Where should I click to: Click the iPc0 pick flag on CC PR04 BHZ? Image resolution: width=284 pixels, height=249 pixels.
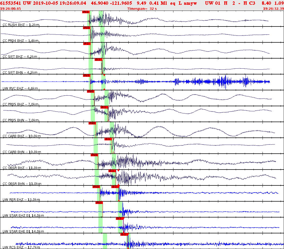[x=86, y=28]
